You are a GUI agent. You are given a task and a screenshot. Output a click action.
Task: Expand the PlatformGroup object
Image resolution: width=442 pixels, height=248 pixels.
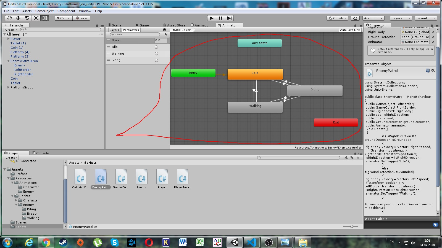pyautogui.click(x=8, y=87)
